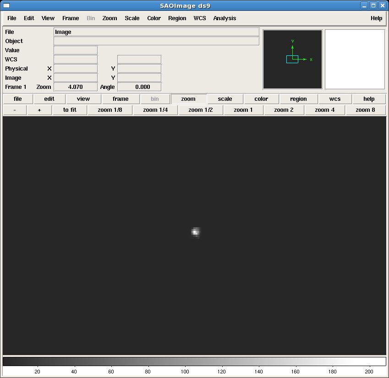389x378 pixels.
Task: Close the SAOImage ds9 window
Action: click(x=383, y=5)
